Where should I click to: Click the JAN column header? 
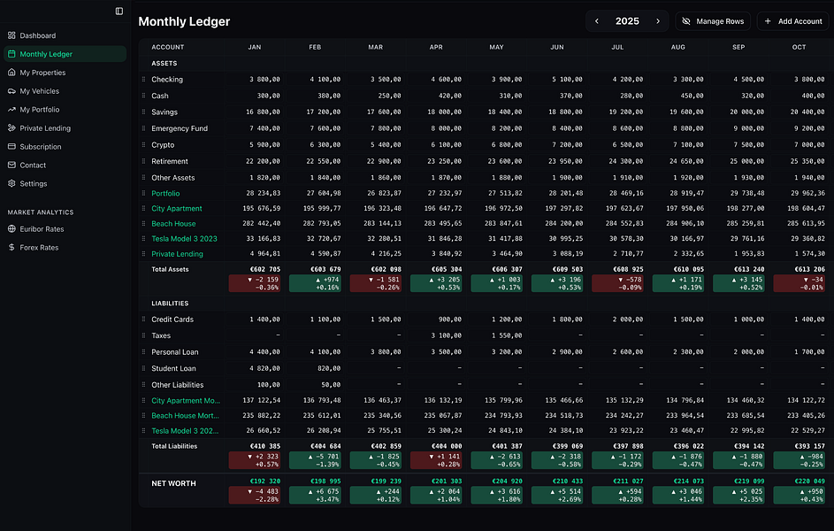point(255,48)
